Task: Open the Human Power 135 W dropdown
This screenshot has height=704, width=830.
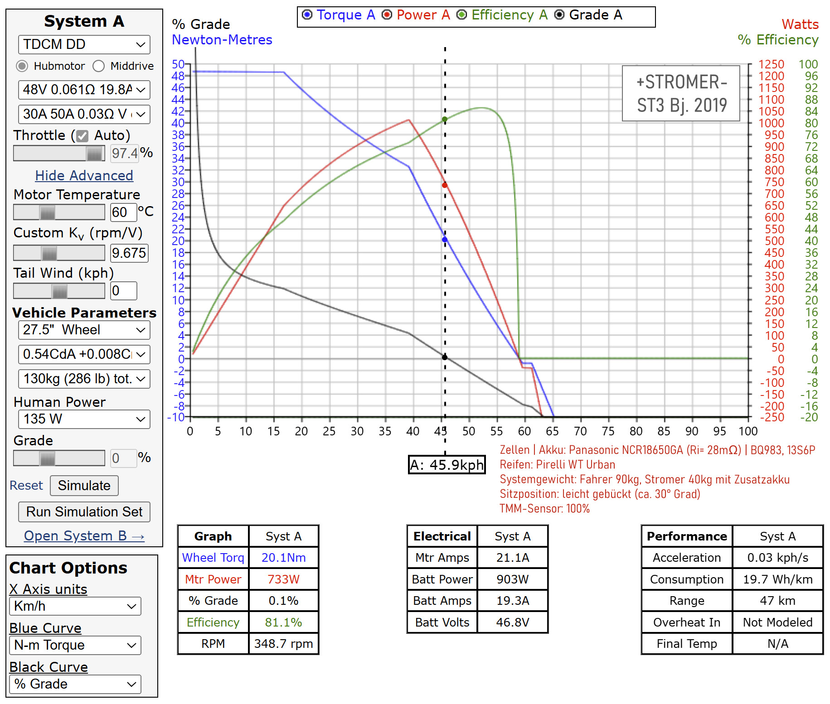Action: tap(84, 419)
